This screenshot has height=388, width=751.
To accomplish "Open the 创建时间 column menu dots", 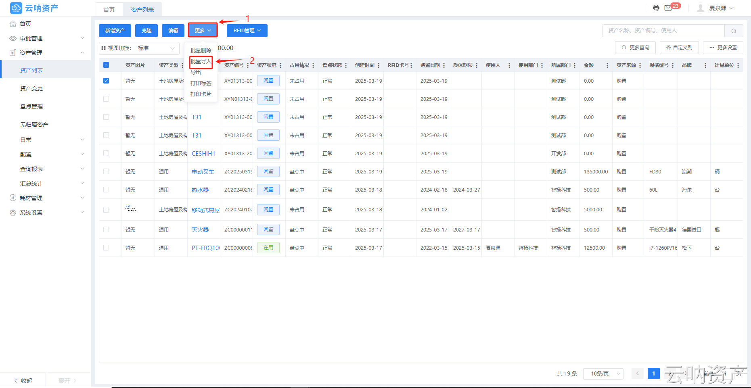I will [x=379, y=65].
